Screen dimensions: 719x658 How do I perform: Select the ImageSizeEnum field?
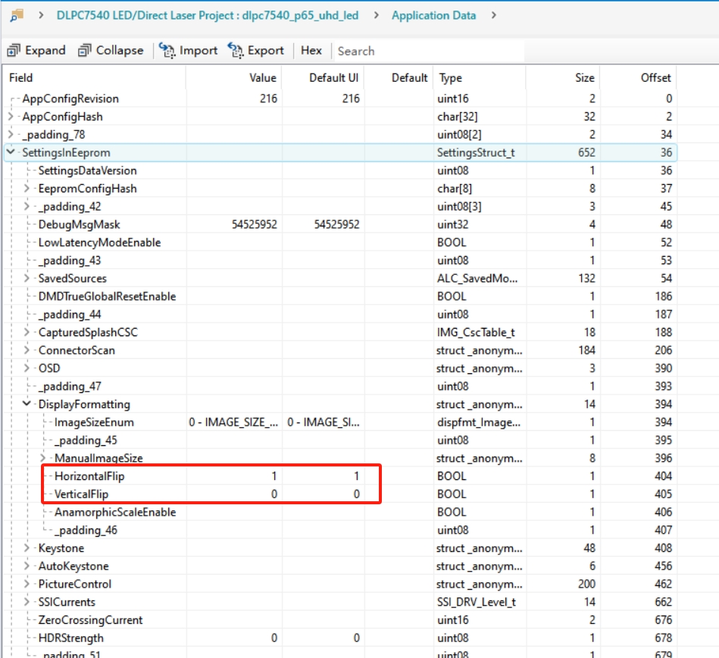[94, 422]
